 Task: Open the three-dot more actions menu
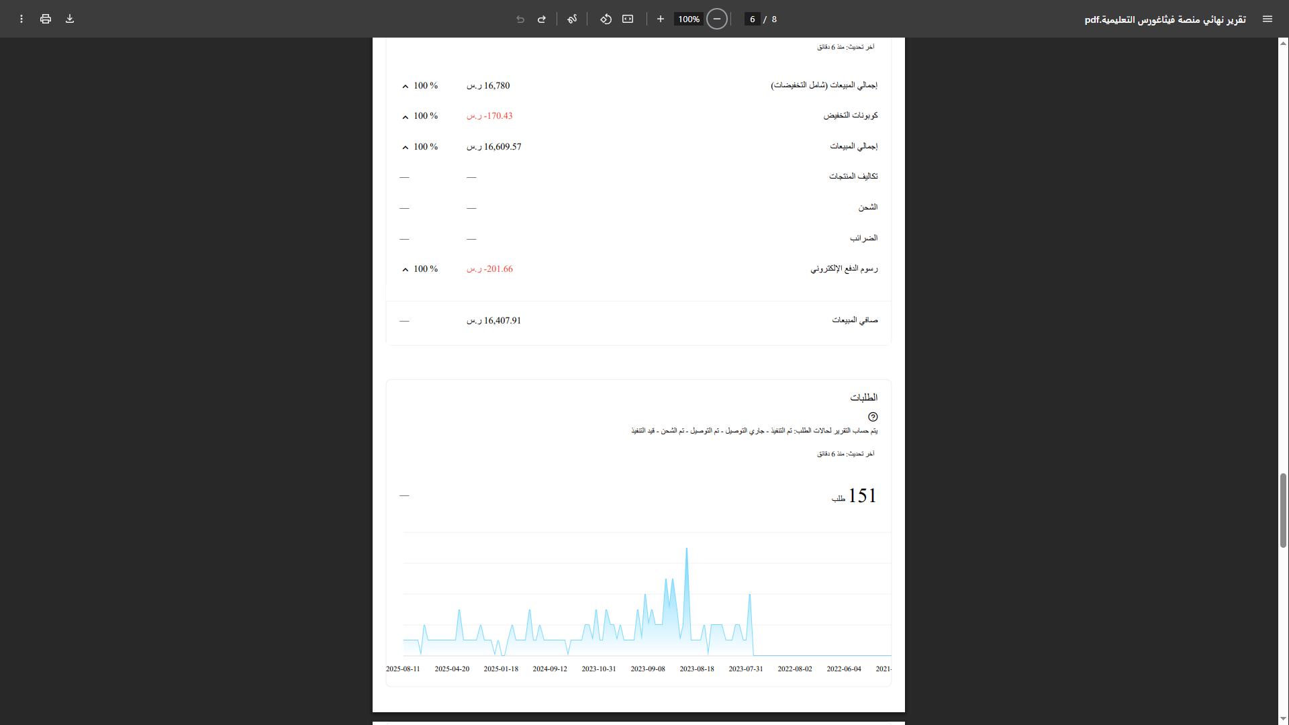[21, 19]
